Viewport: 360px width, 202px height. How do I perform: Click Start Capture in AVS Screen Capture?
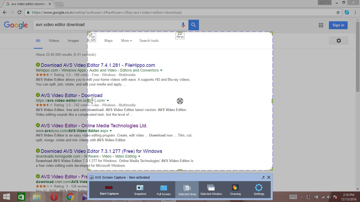(x=109, y=190)
